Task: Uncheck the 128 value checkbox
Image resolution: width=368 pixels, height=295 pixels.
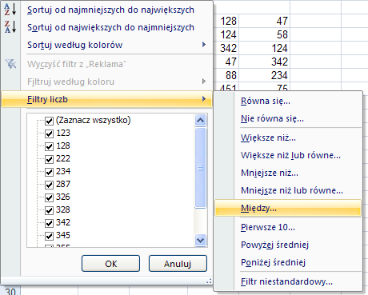Action: pyautogui.click(x=49, y=146)
